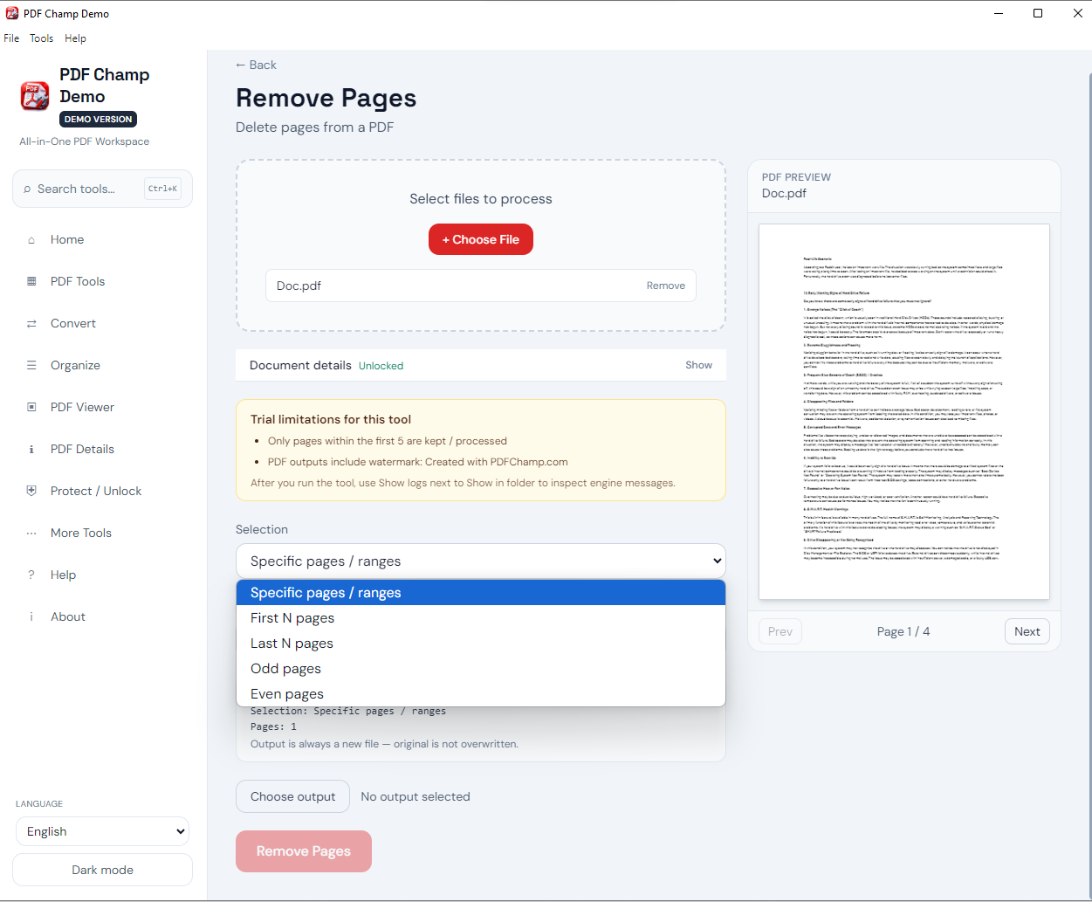Click the Choose File button
Screen dimensions: 1092x902
pyautogui.click(x=481, y=240)
